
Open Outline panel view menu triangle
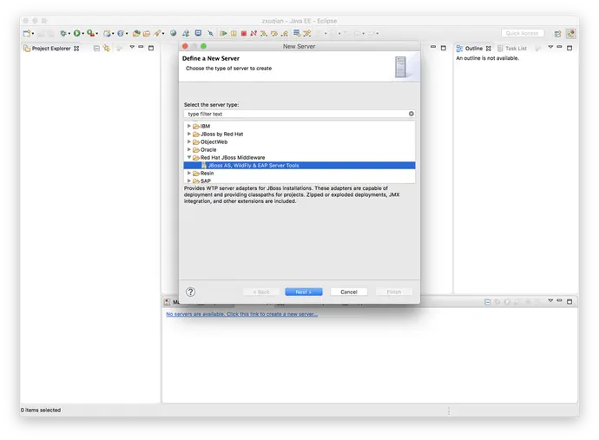[550, 47]
